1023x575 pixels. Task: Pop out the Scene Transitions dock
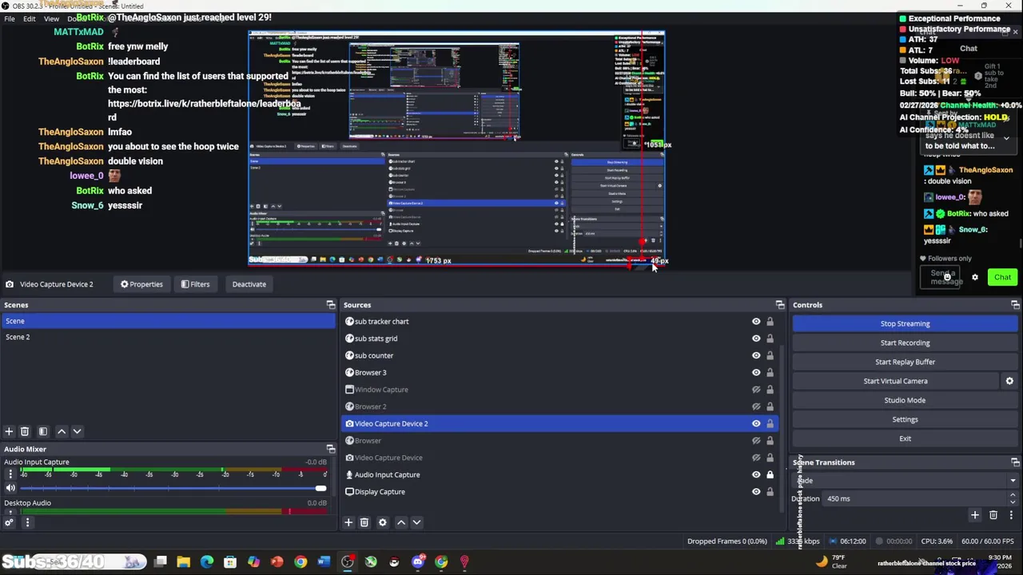pos(1015,462)
